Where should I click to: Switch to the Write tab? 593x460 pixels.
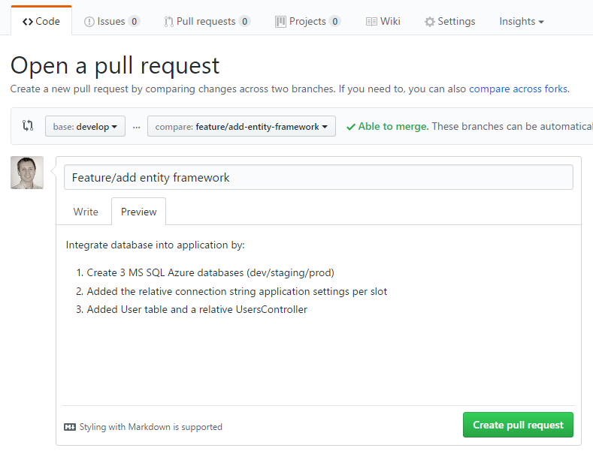point(86,212)
